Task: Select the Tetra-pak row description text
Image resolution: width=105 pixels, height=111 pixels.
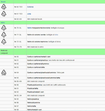Action: click(x=46, y=72)
